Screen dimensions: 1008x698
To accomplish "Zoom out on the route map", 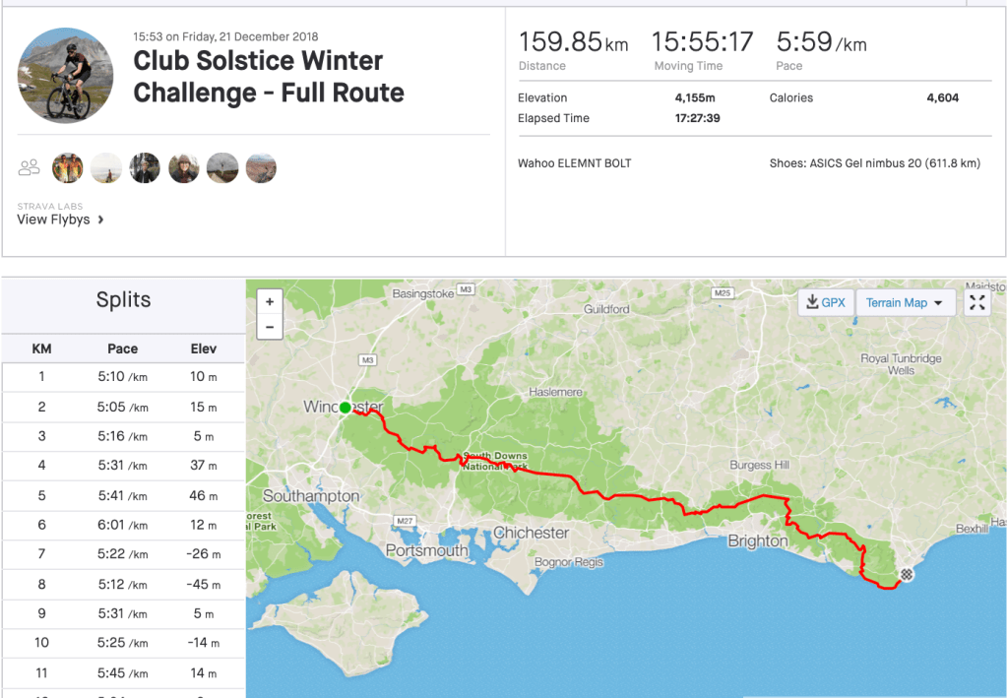I will coord(269,328).
